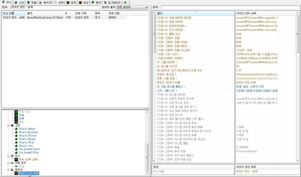This screenshot has height=177, width=301.
Task: Click the green plus add-tab icon
Action: click(125, 2)
